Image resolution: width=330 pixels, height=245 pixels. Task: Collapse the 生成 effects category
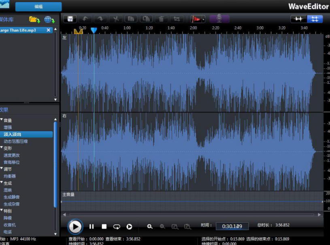pos(2,182)
